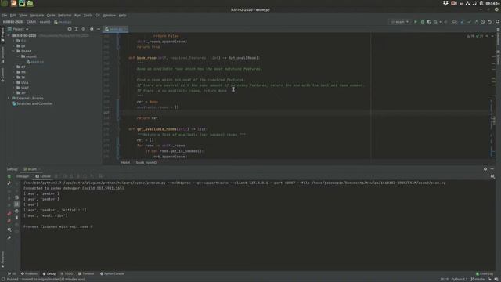Open the Tools menu

point(88,16)
